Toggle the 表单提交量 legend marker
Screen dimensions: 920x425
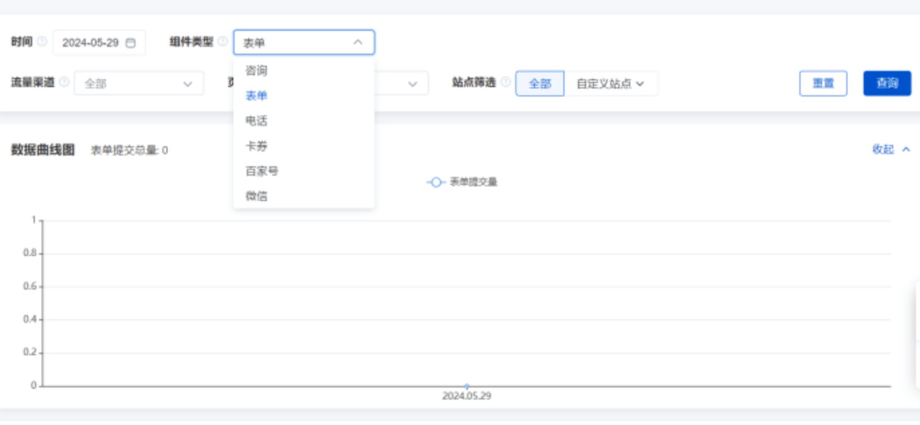coord(436,182)
